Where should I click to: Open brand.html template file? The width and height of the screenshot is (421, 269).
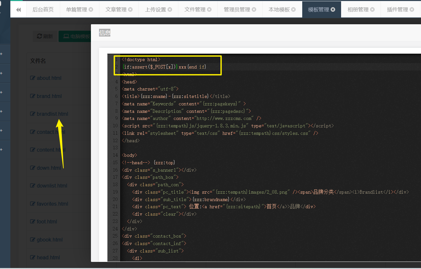click(x=49, y=96)
